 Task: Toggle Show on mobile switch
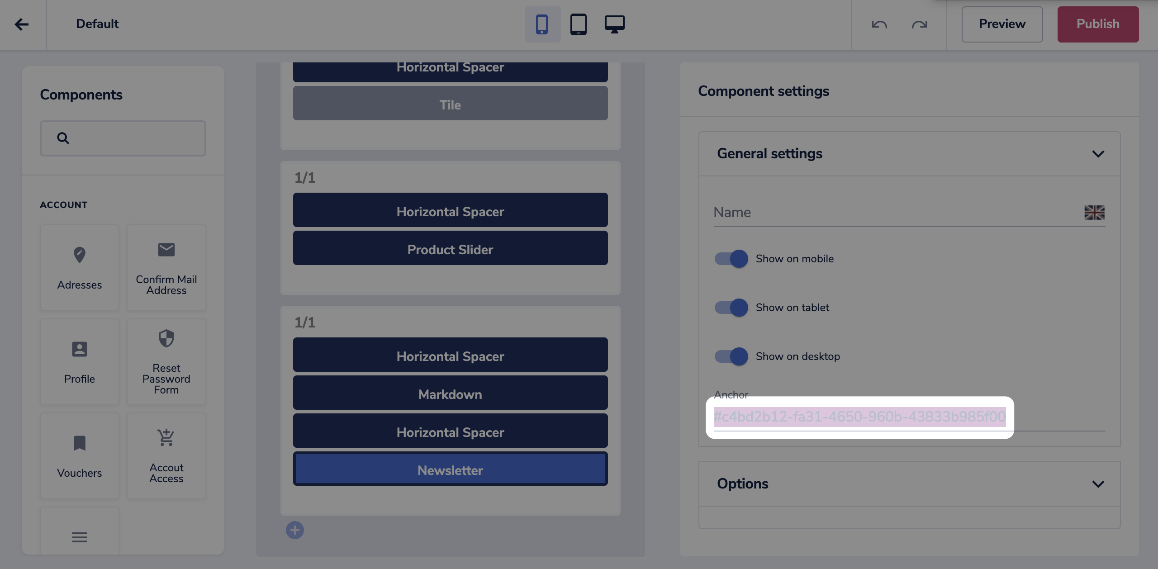pyautogui.click(x=731, y=259)
